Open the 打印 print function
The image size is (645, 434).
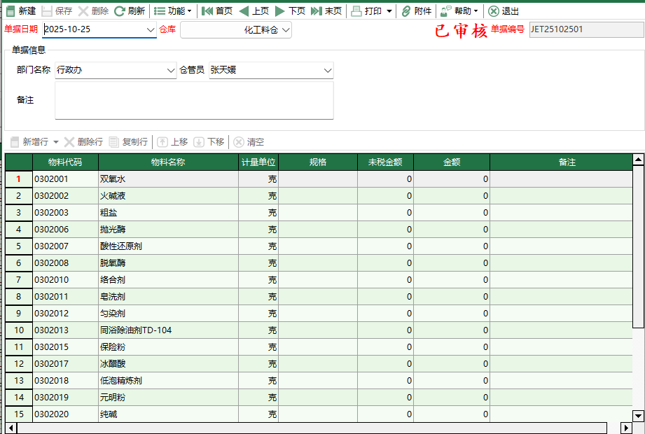pyautogui.click(x=372, y=10)
